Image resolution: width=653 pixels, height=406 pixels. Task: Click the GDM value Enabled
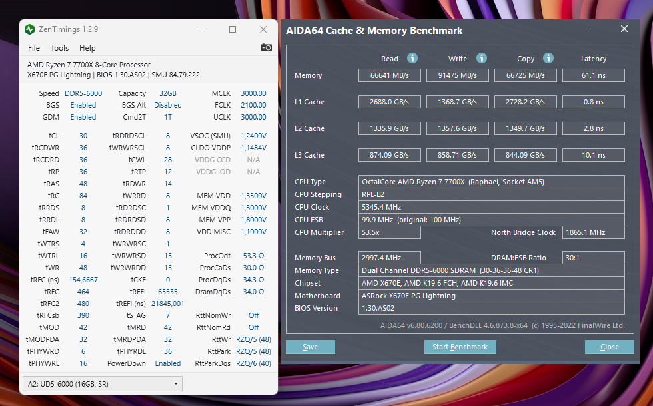[x=83, y=117]
